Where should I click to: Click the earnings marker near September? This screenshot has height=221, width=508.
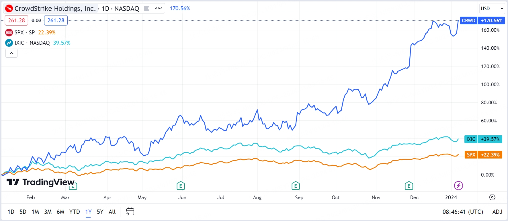[x=296, y=186]
